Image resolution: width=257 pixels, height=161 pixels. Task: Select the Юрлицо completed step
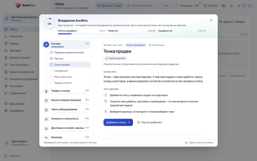(x=69, y=59)
